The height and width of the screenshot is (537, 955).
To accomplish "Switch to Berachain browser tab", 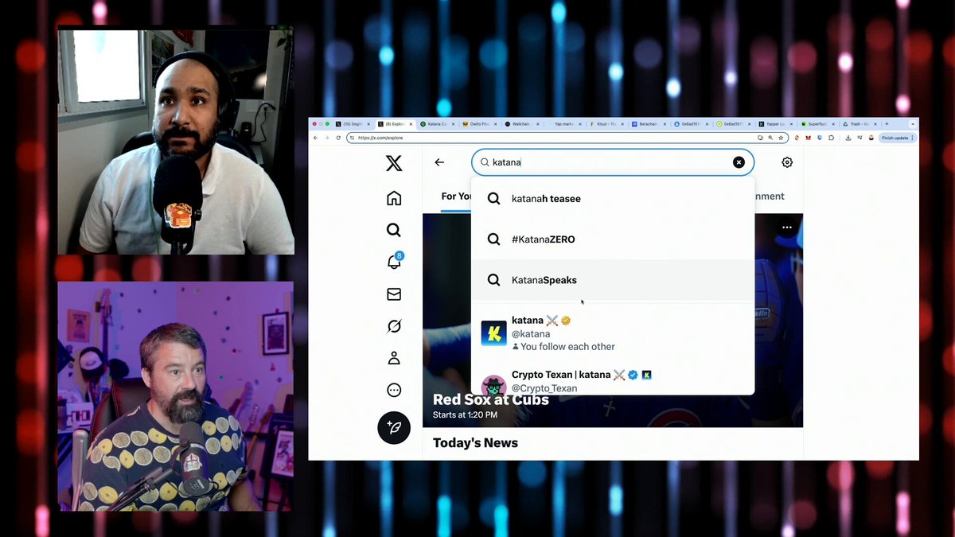I will coord(649,124).
